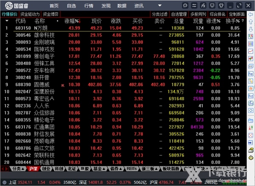Open the stacked windows icon in right sidebar
This screenshot has width=255, height=186.
pyautogui.click(x=251, y=66)
